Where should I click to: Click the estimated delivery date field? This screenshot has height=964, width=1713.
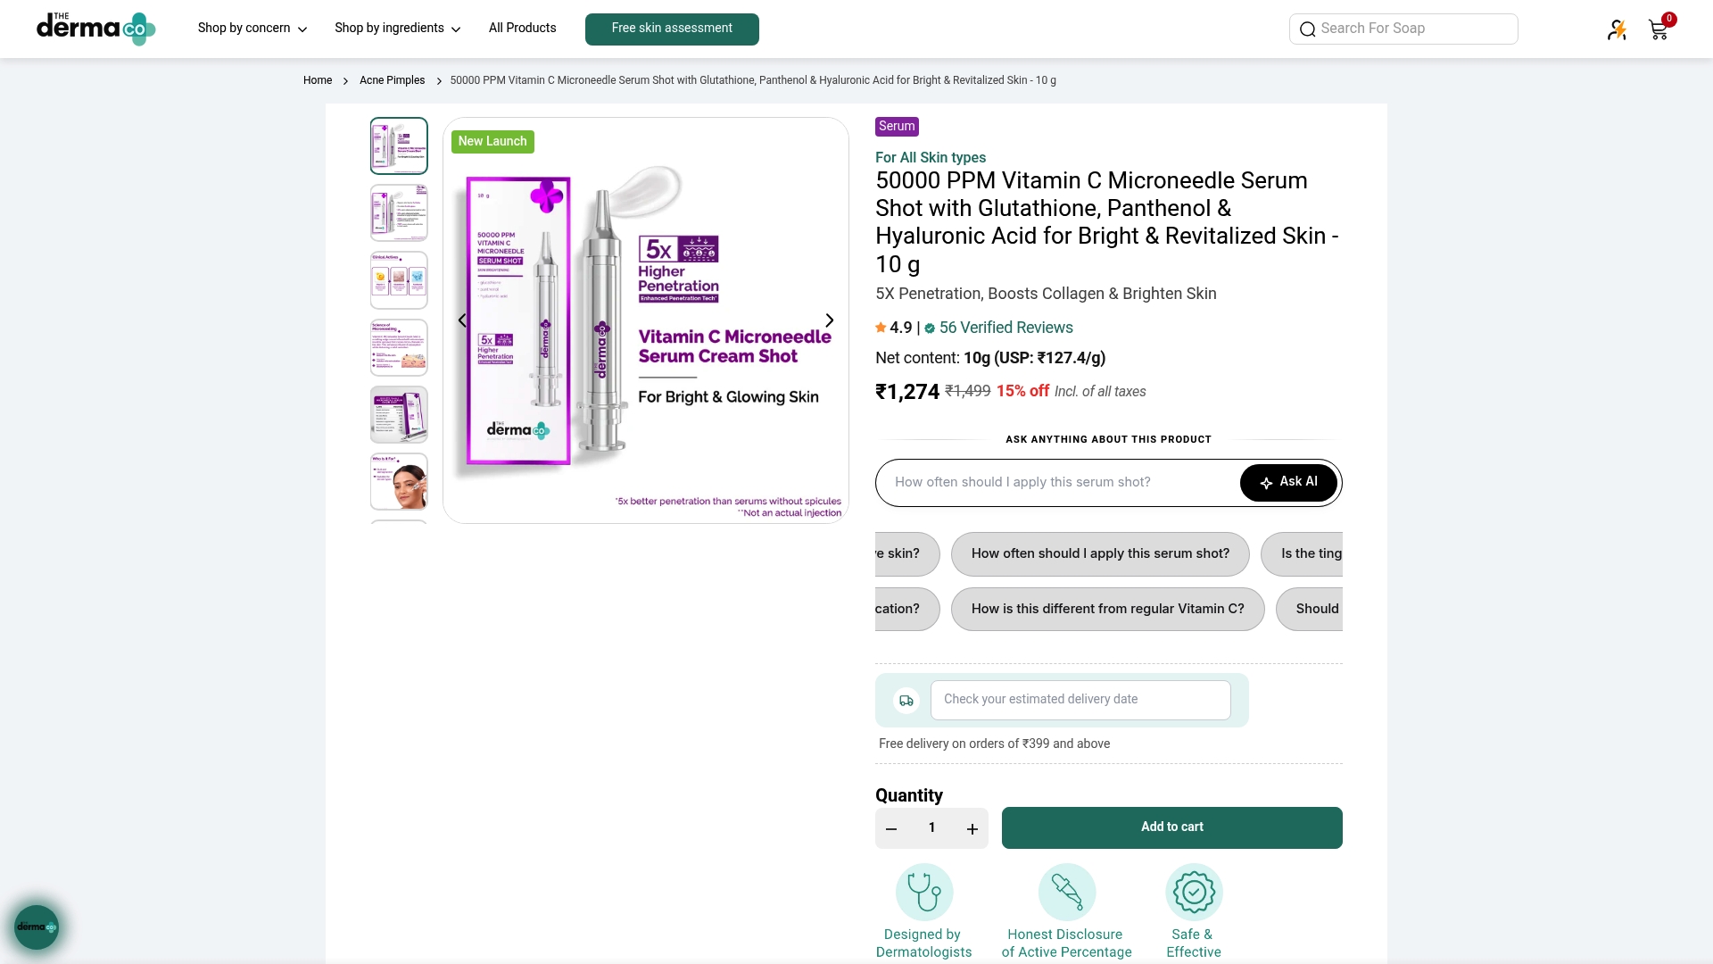tap(1080, 701)
